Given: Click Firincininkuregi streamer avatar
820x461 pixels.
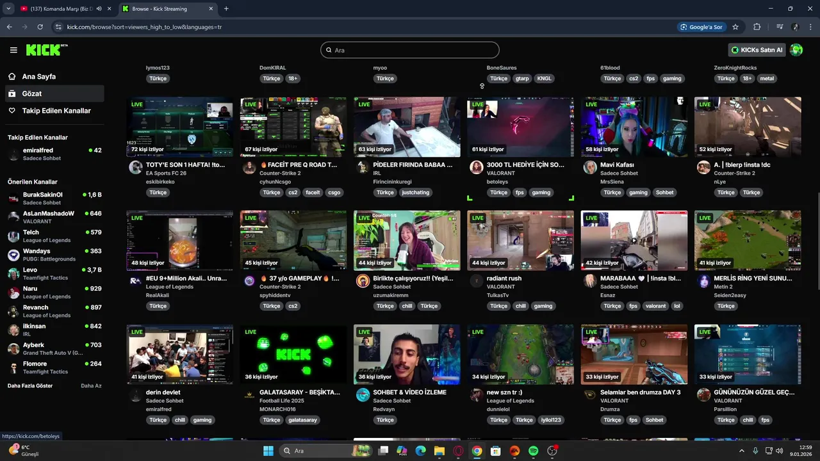Looking at the screenshot, I should click(363, 168).
